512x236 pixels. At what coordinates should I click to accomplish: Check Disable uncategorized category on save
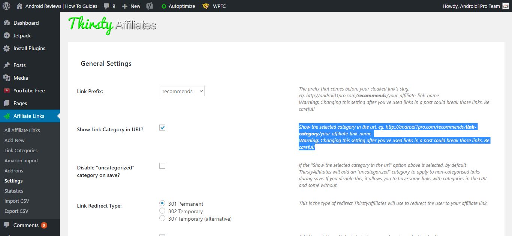point(162,166)
